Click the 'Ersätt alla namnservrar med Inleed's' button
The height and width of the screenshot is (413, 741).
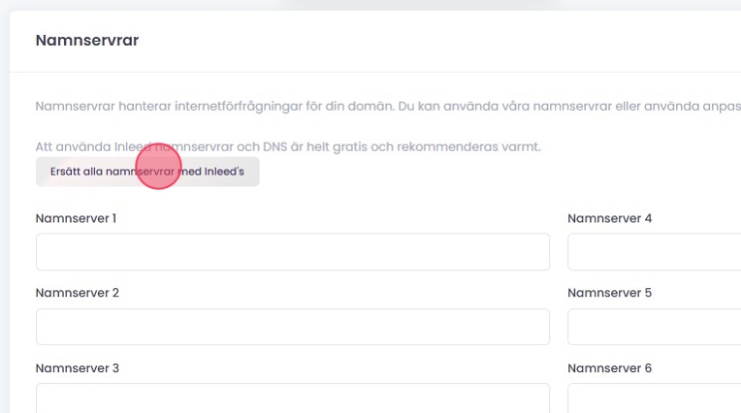[147, 172]
